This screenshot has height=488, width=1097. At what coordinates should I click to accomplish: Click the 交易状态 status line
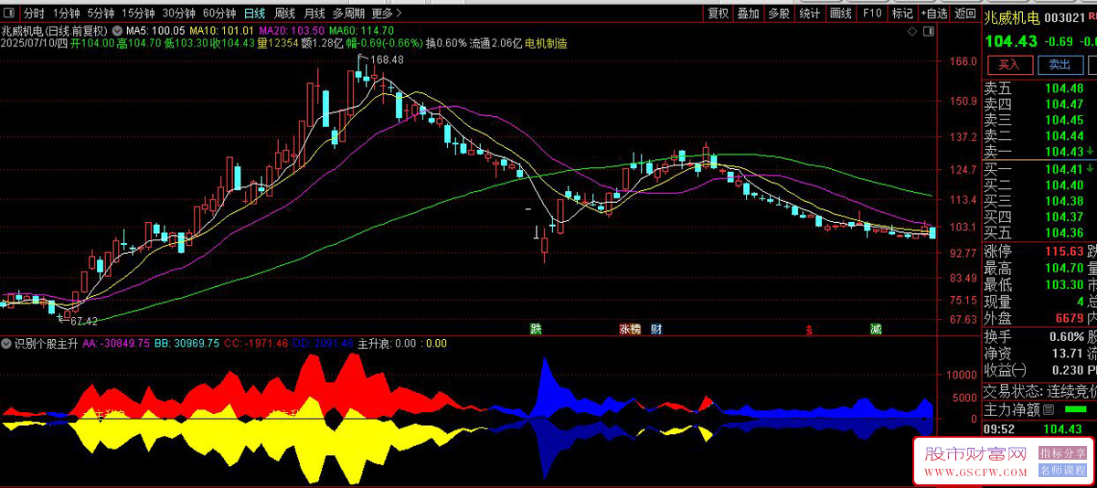[x=1040, y=391]
